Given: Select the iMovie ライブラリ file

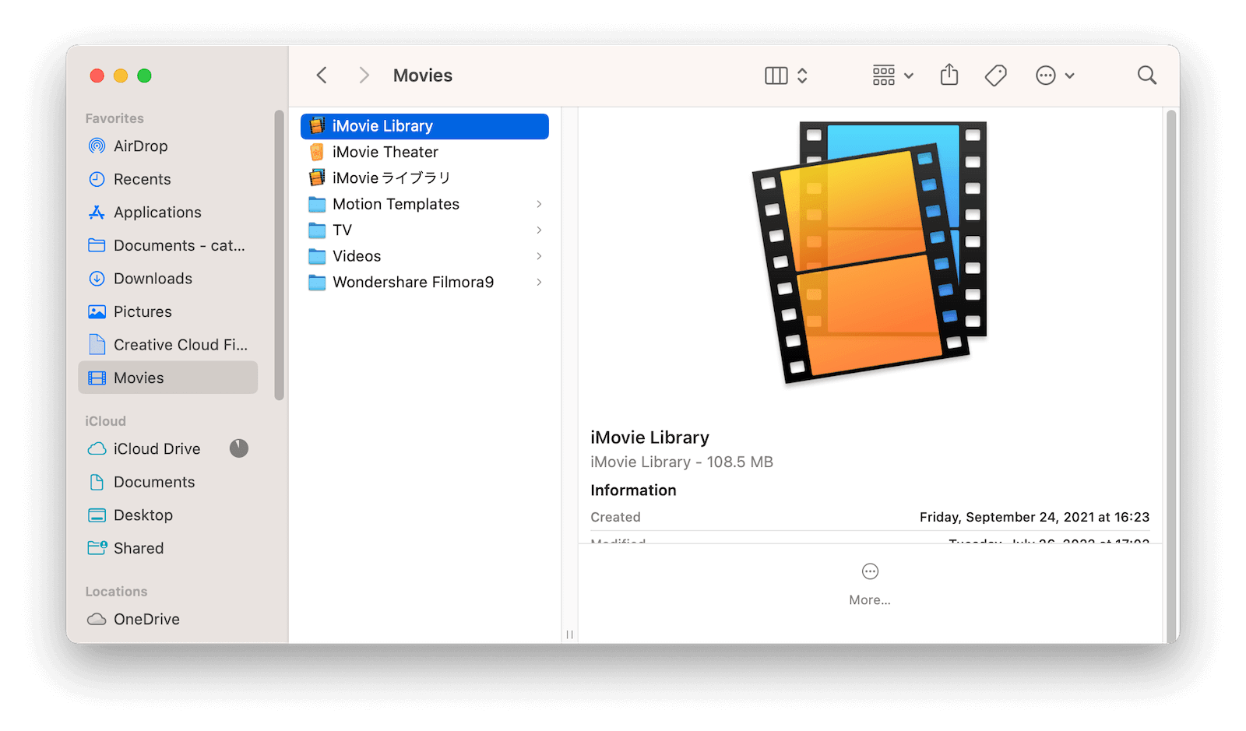Looking at the screenshot, I should (x=424, y=178).
